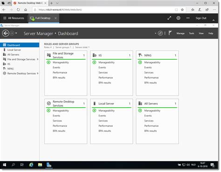Open File Explorer from remote taskbar
Viewport: 221px width, 172px height.
click(40, 165)
